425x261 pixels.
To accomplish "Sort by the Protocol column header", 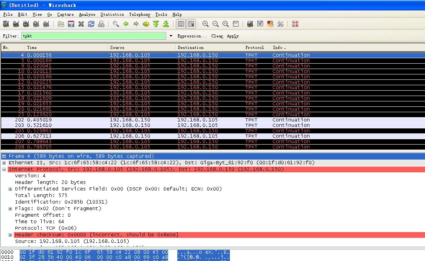I will (x=257, y=47).
